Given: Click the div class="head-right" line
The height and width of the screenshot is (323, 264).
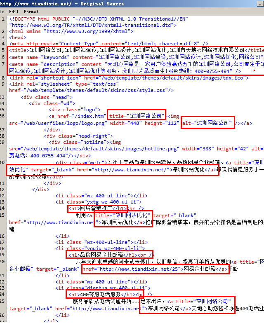Looking at the screenshot, I should coord(78,136).
